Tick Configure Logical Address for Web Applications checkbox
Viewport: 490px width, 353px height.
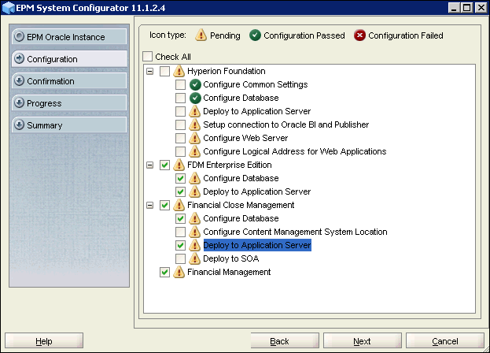(180, 152)
